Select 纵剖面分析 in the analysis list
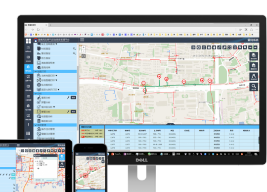 click(x=55, y=116)
